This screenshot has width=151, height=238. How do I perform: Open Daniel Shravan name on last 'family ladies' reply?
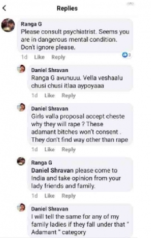pyautogui.click(x=50, y=209)
